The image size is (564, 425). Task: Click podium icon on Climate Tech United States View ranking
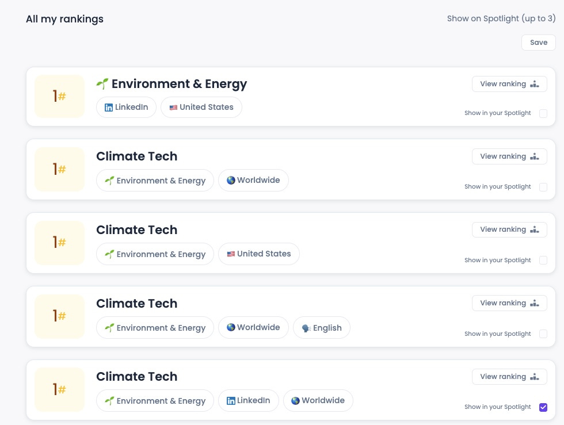tap(535, 229)
